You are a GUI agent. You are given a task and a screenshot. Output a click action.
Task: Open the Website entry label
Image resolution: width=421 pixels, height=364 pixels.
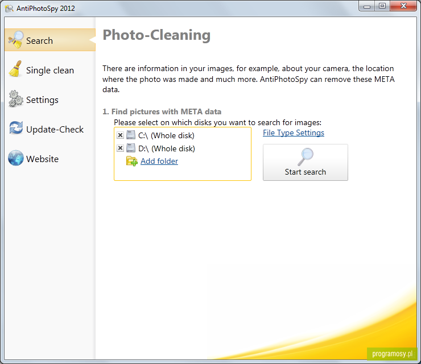(43, 159)
